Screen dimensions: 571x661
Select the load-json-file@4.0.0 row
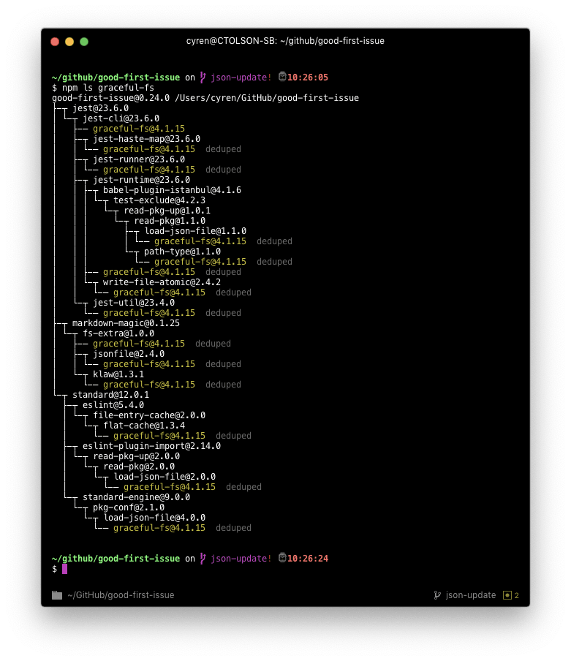(155, 518)
